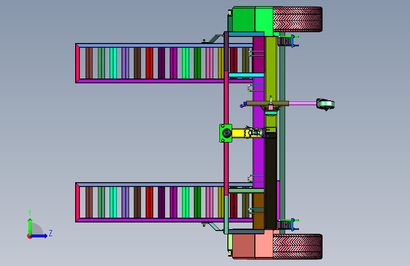
Task: Select the blue ball knob on the jack handle
Action: (x=241, y=106)
